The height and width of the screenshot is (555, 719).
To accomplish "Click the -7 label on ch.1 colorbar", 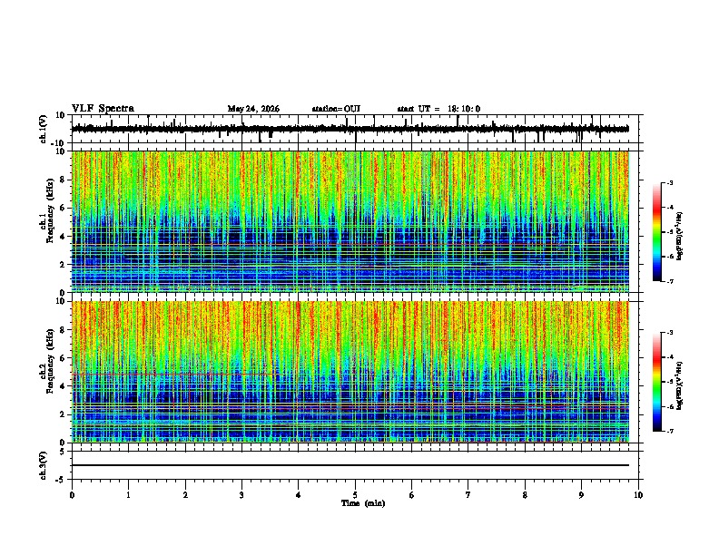I will click(670, 281).
